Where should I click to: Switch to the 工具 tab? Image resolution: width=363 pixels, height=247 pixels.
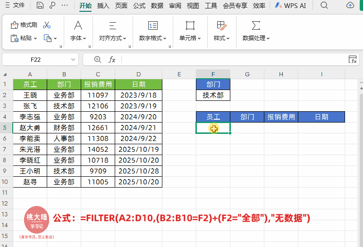click(x=211, y=5)
